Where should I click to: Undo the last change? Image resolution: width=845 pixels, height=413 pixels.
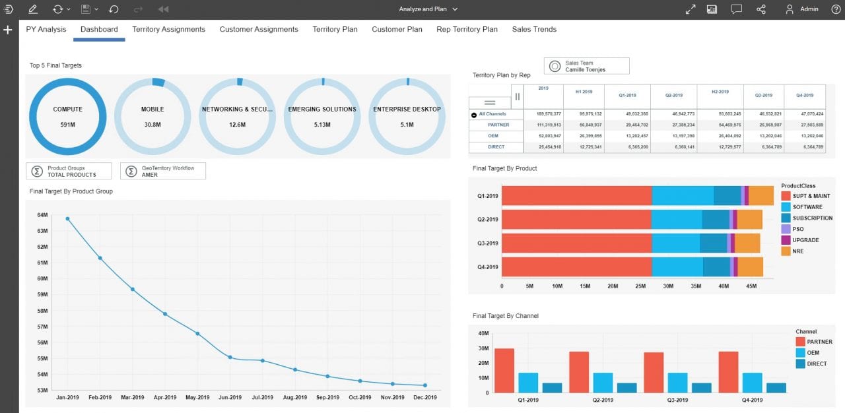click(x=114, y=9)
